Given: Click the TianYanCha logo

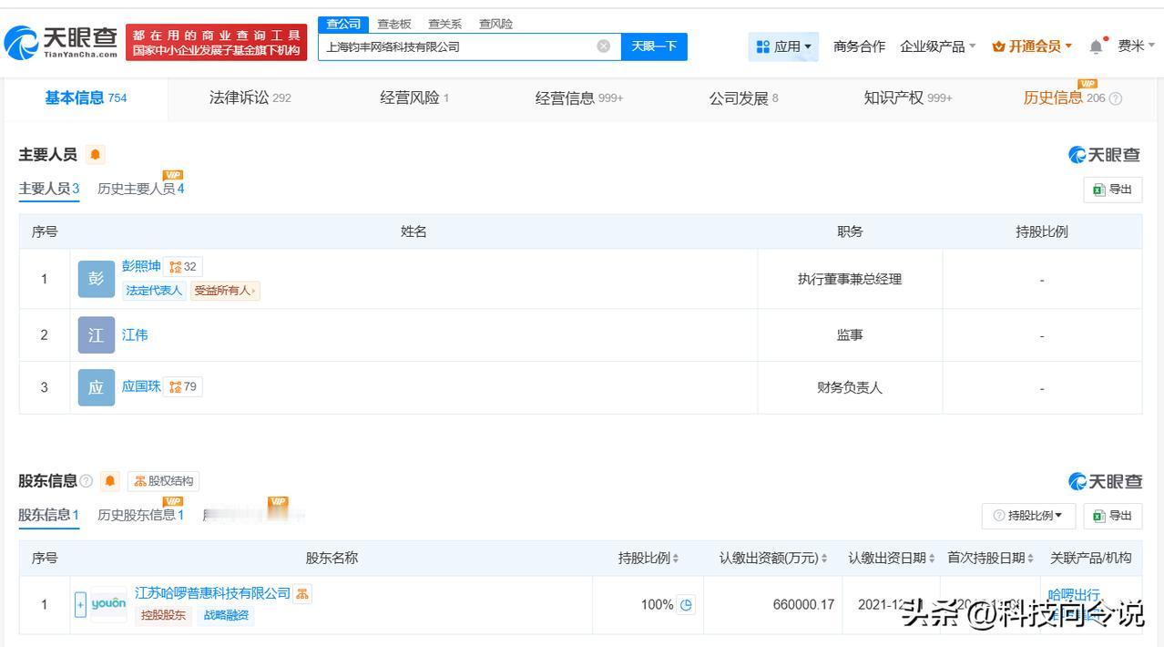Looking at the screenshot, I should tap(62, 41).
